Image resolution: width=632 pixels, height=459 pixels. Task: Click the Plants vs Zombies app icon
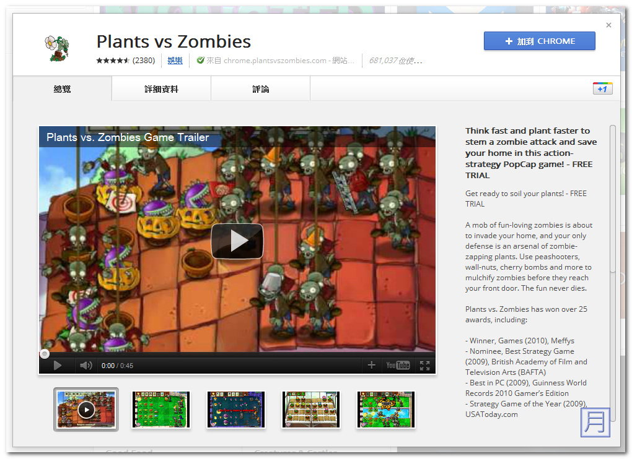pyautogui.click(x=56, y=48)
